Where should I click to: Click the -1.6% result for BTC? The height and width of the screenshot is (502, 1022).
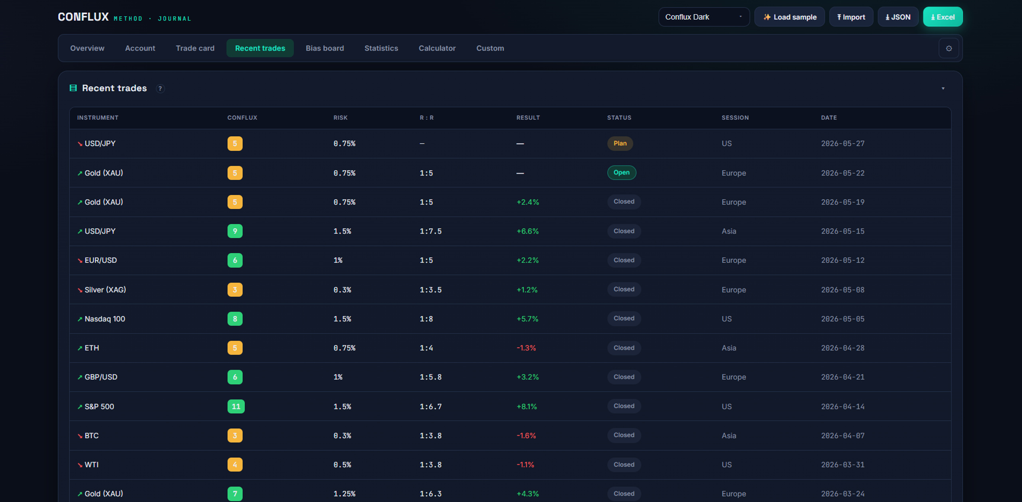click(526, 436)
